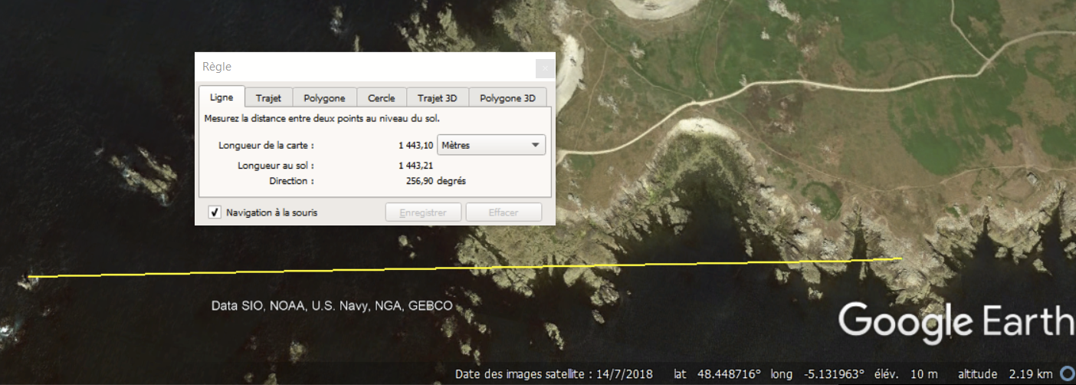This screenshot has height=385, width=1076.
Task: Click the map length value 1 443,10
Action: (x=415, y=145)
